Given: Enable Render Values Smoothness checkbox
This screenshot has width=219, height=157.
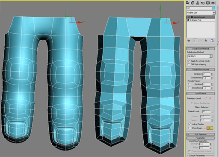Looking at the screenshot, I should coord(189,88).
